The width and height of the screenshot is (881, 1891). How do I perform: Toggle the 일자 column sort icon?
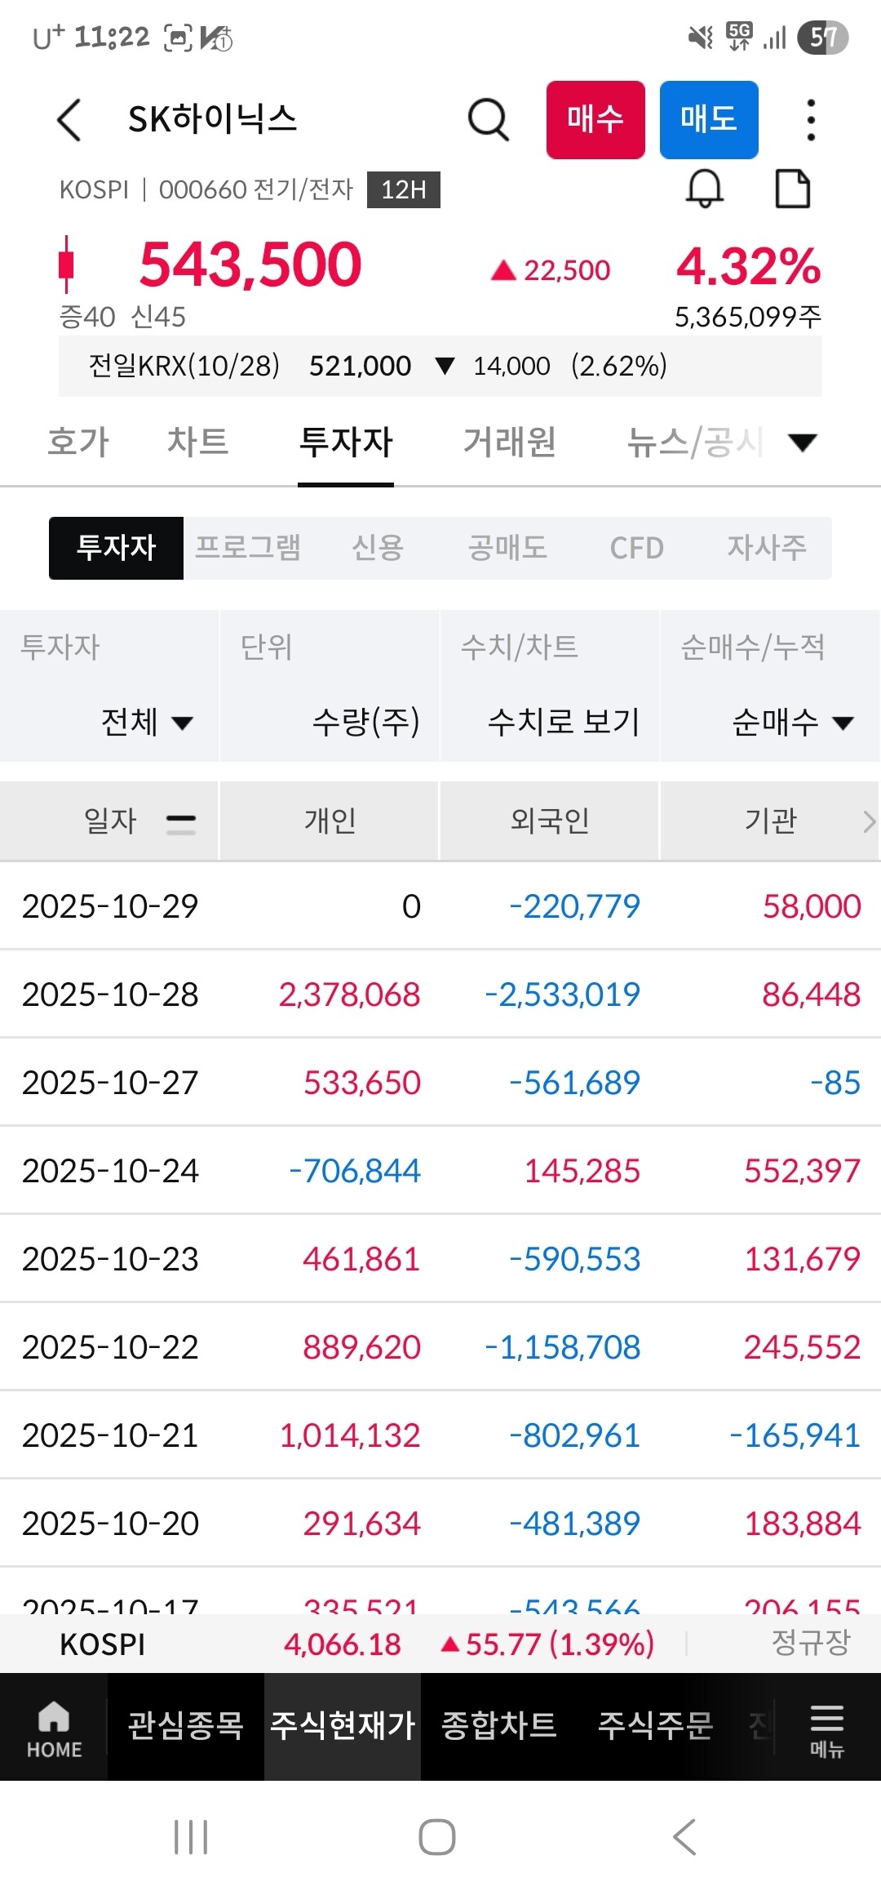click(x=180, y=822)
